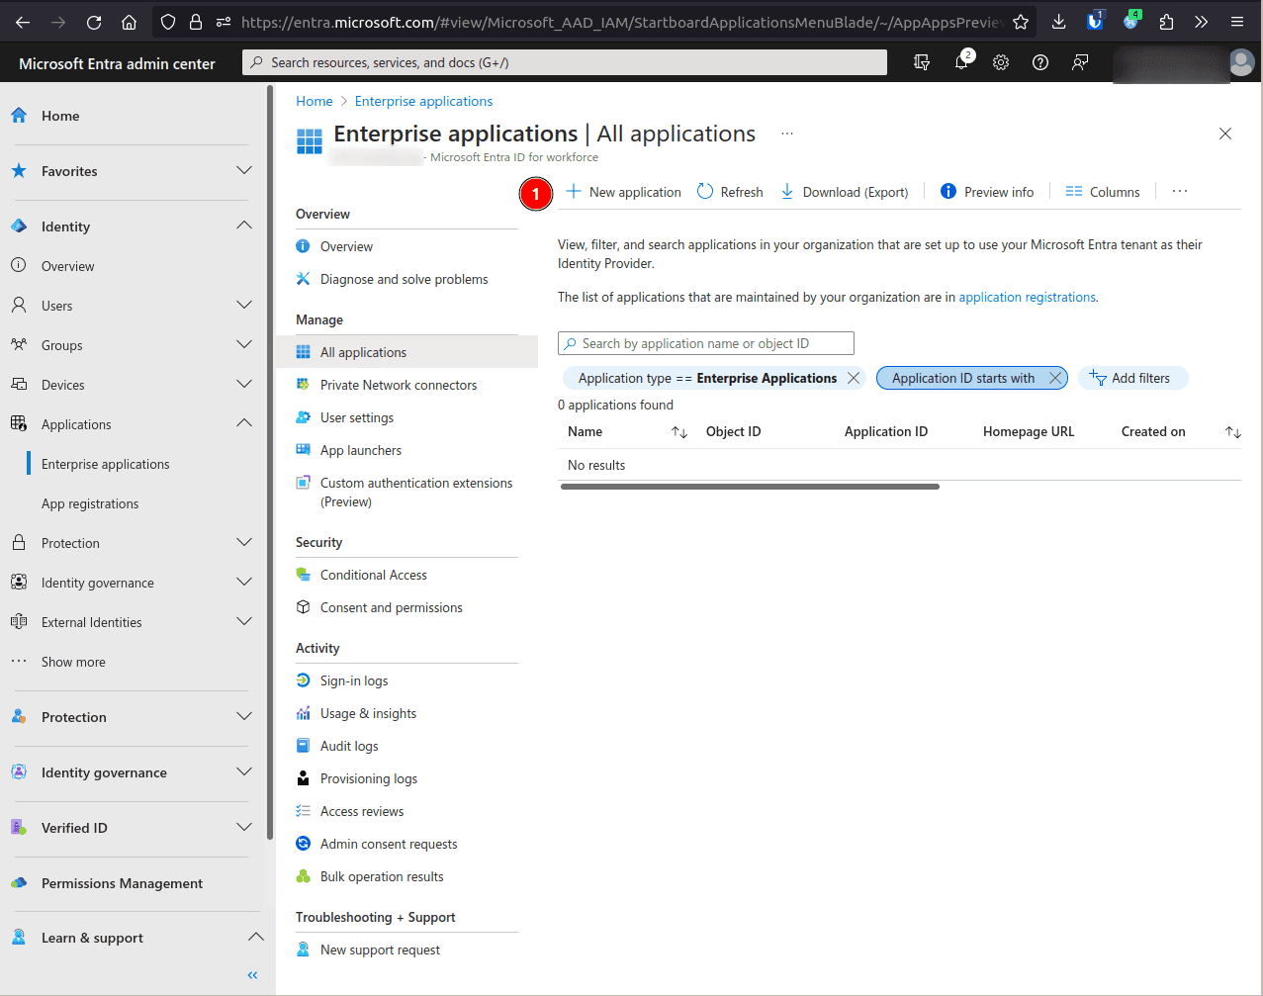Focus the application name or object ID search

pos(706,343)
